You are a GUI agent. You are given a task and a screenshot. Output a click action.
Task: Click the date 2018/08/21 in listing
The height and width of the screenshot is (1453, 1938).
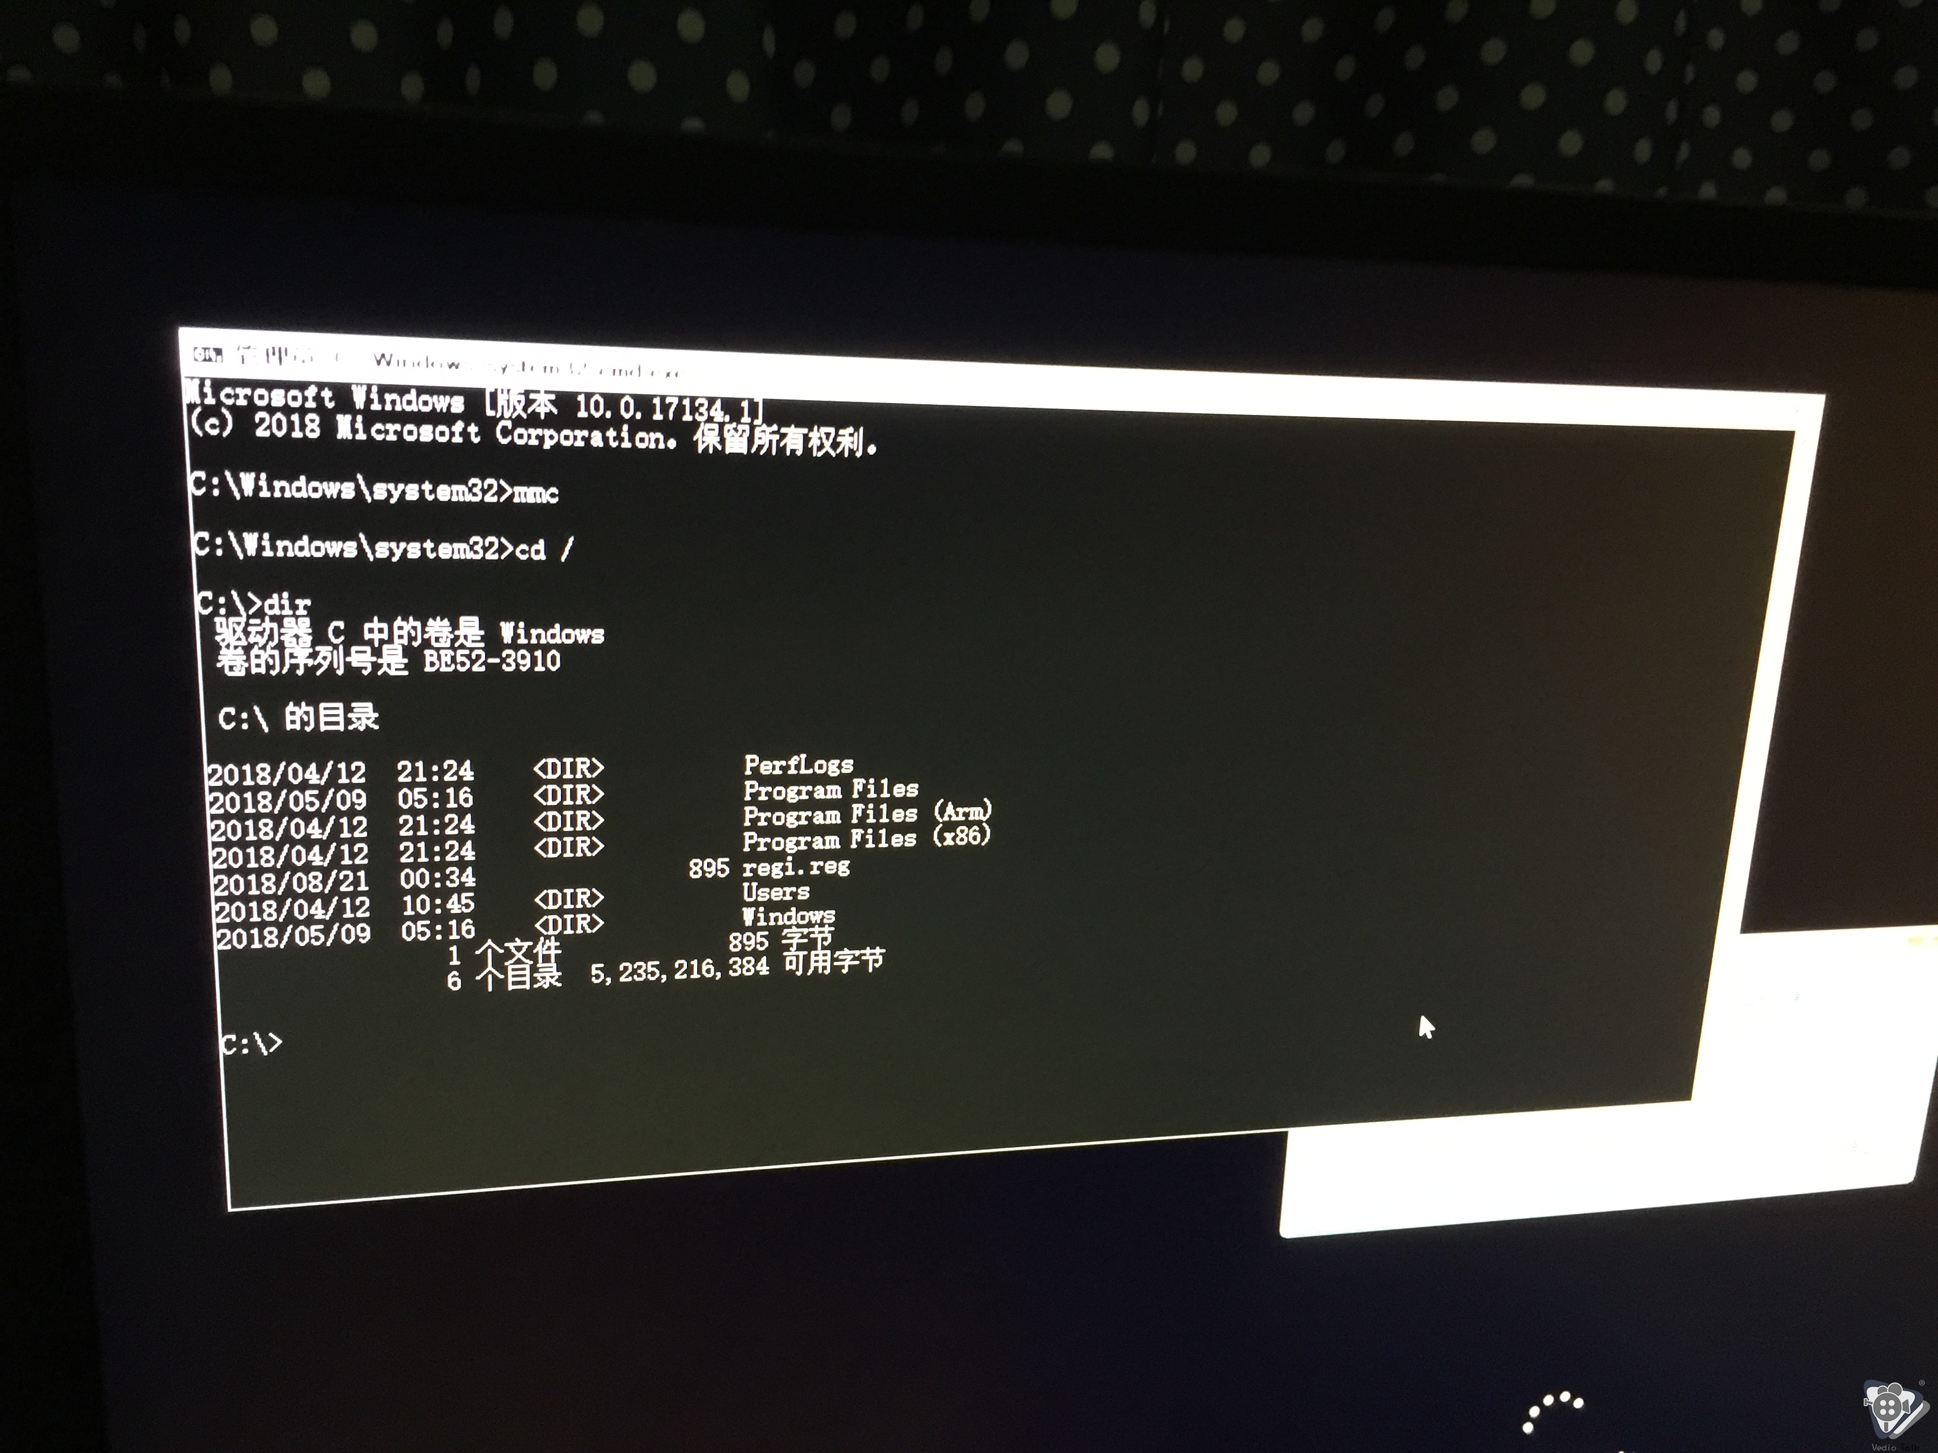pos(291,882)
